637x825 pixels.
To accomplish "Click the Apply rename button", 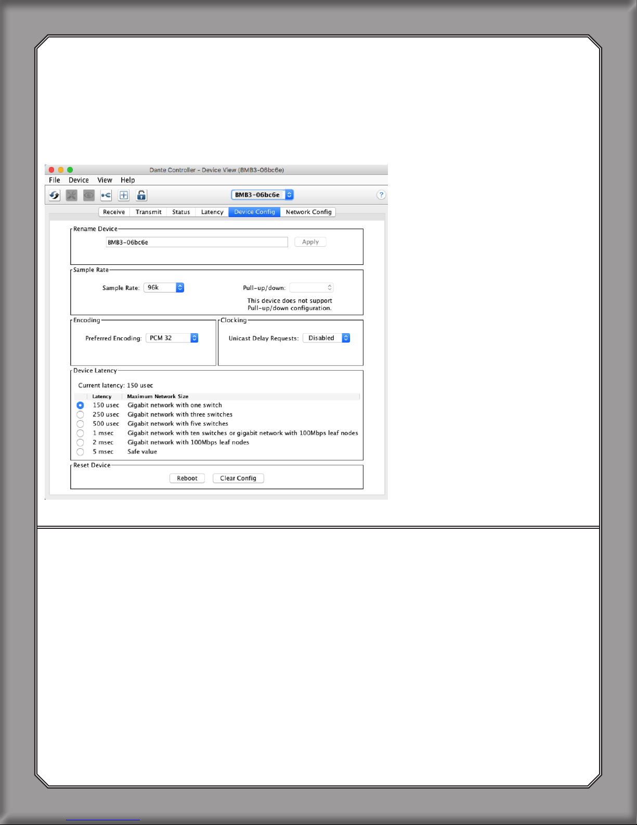I will coord(310,242).
